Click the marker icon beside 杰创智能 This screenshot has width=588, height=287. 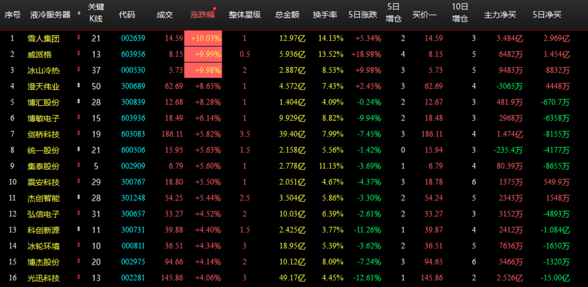(79, 198)
